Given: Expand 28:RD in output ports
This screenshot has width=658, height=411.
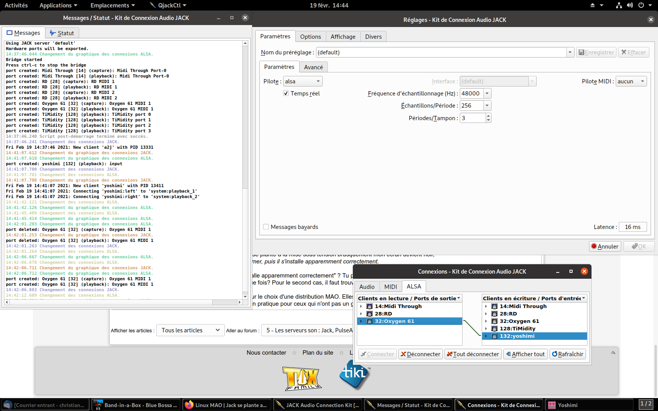Looking at the screenshot, I should [361, 314].
